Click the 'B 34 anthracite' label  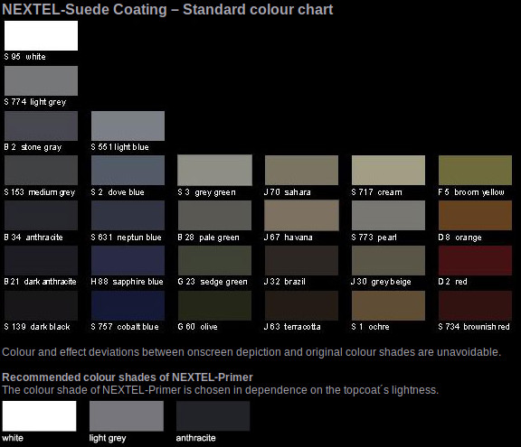coord(33,237)
